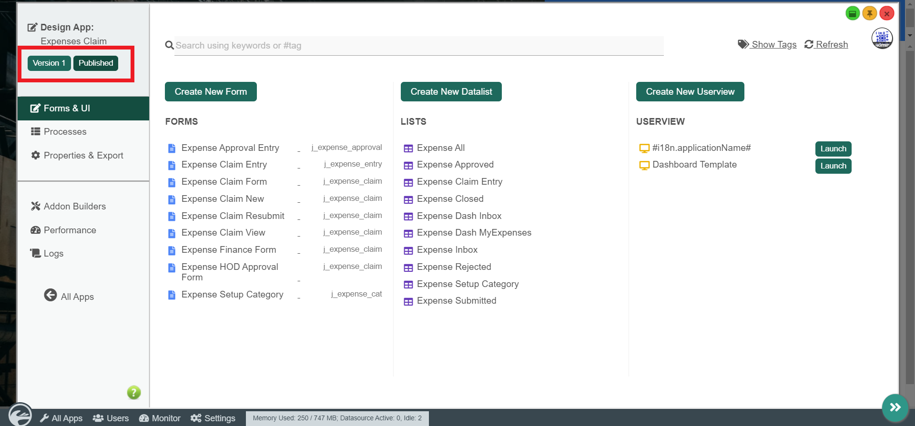Open Settings in the bottom admin bar
Viewport: 915px width, 426px height.
pos(213,418)
